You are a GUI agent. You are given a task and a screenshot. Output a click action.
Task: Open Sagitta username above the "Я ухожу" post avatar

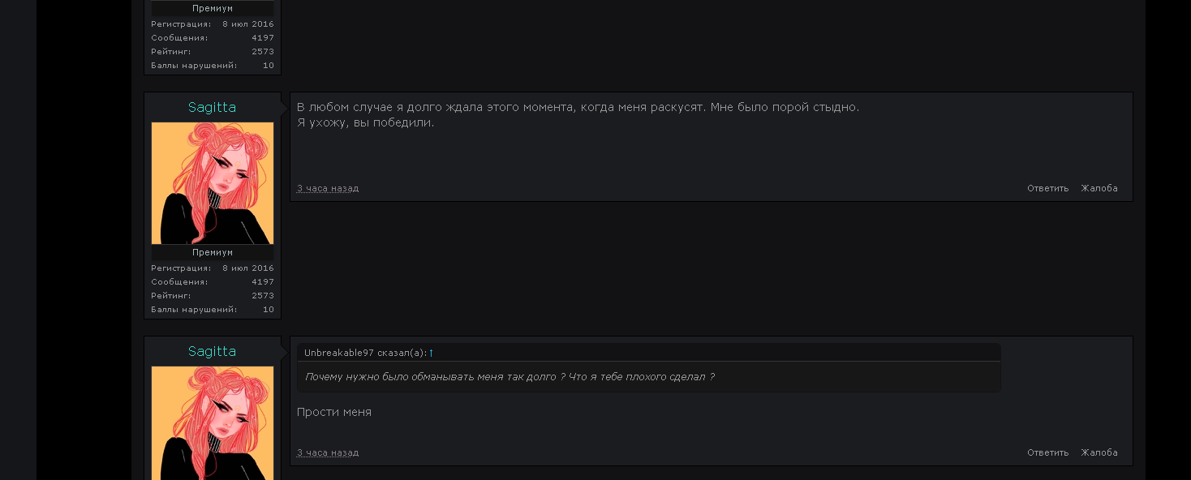(213, 107)
